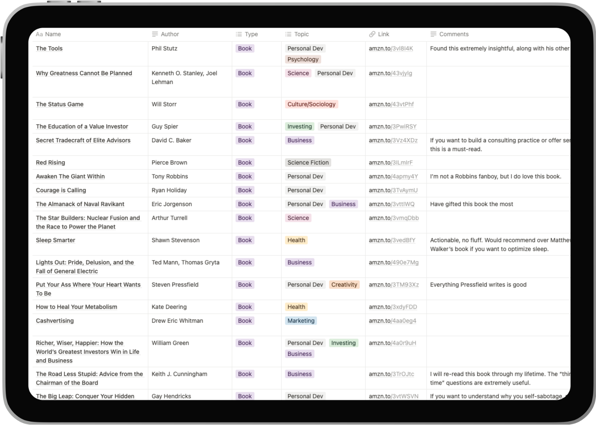Click the Topic column multi-select icon

click(288, 34)
